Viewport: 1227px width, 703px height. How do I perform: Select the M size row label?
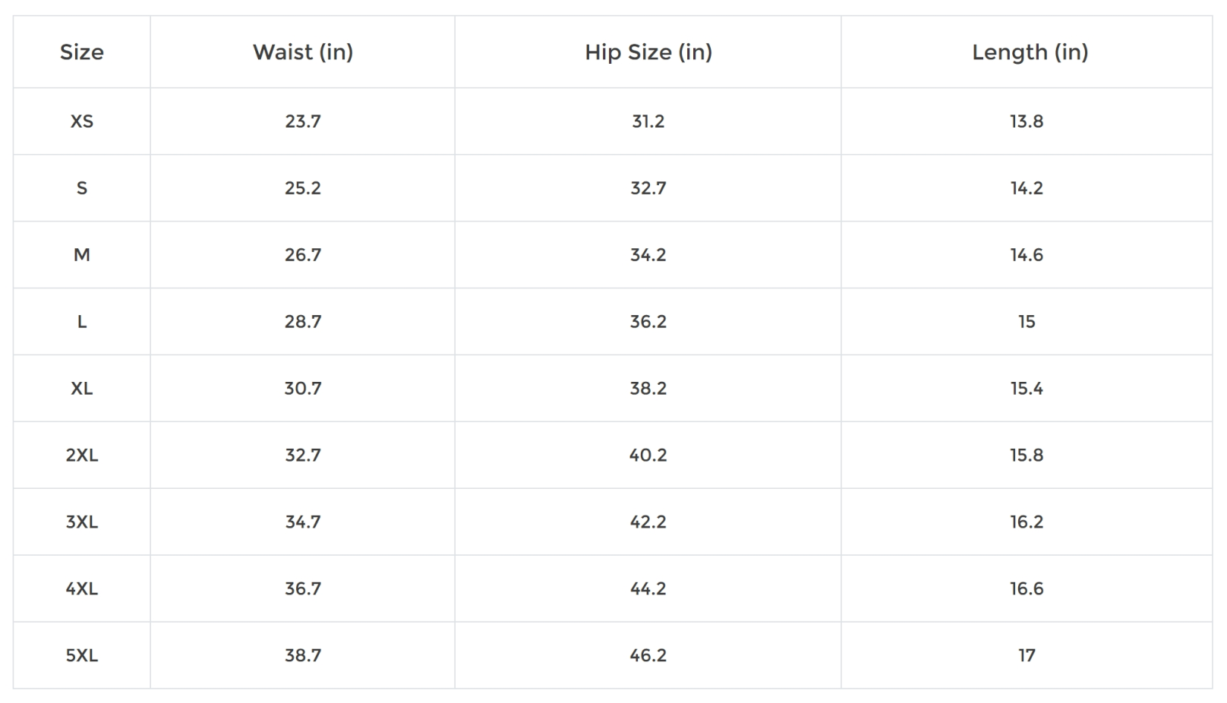point(82,255)
